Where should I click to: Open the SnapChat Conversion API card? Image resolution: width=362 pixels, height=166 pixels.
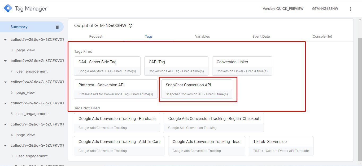point(197,89)
